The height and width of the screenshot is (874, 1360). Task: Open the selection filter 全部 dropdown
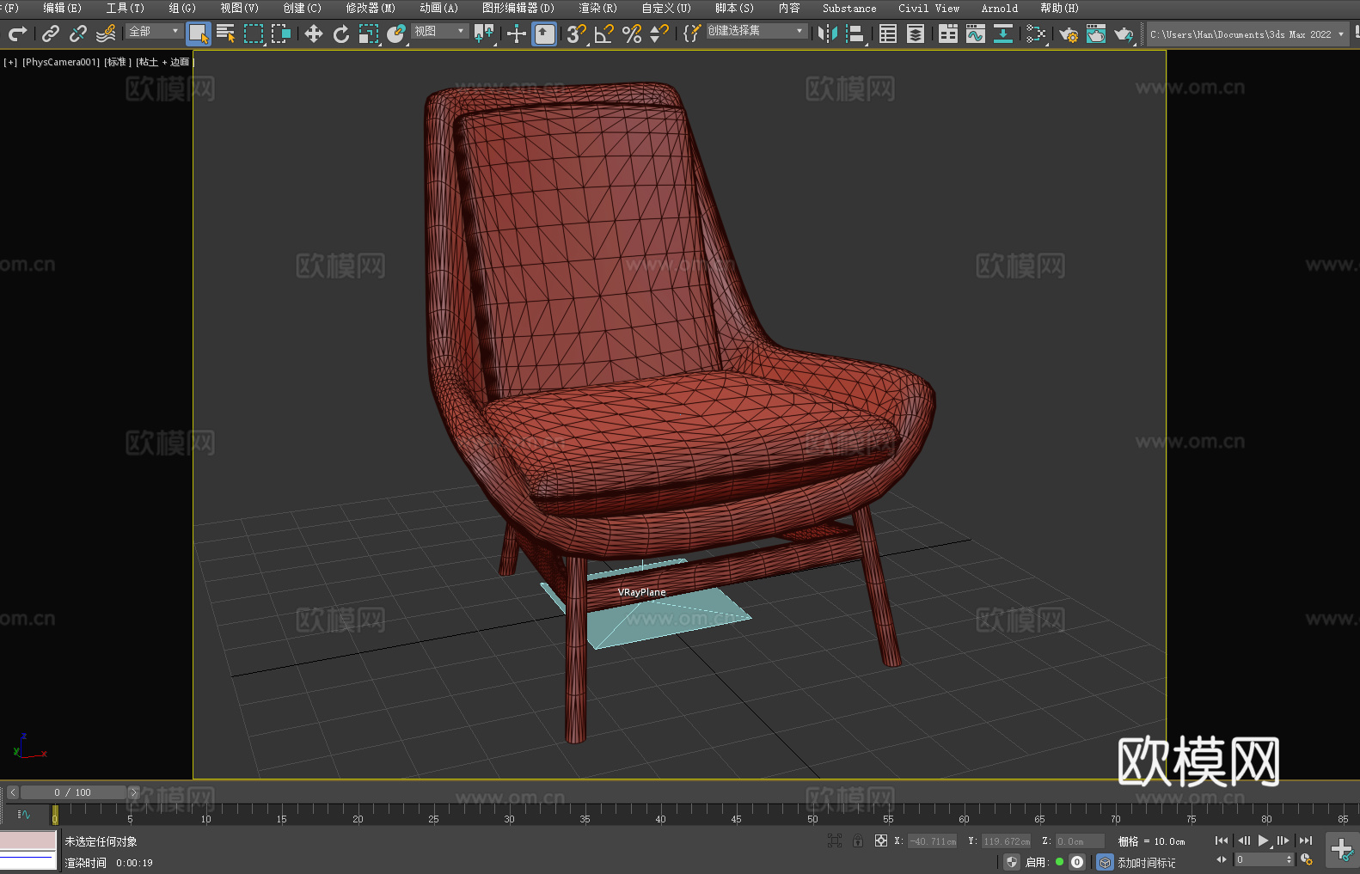tap(154, 31)
